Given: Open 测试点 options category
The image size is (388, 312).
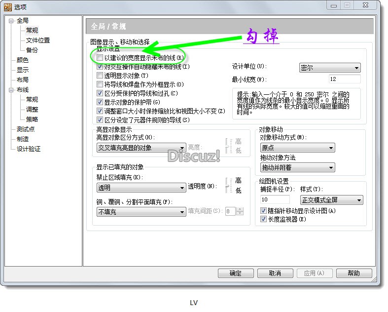Looking at the screenshot, I should click(x=26, y=129).
